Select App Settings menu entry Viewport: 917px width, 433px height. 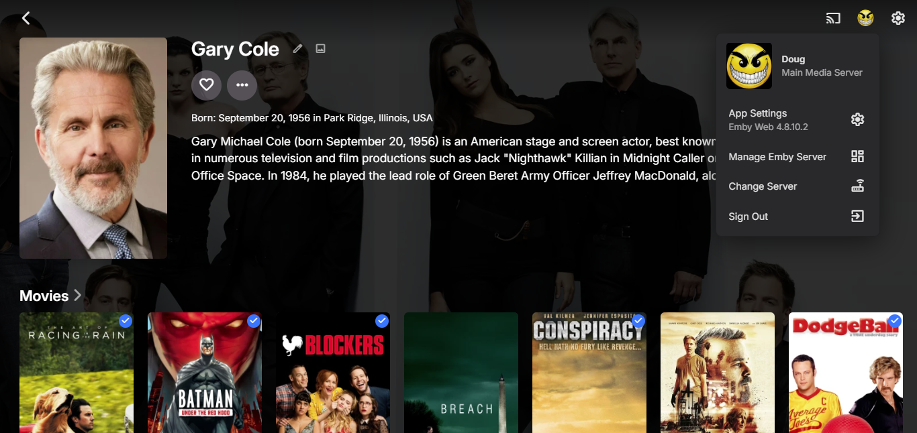[797, 120]
